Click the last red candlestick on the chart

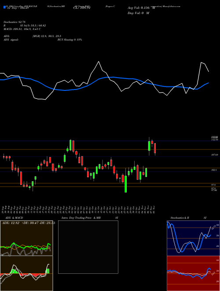tap(155, 149)
